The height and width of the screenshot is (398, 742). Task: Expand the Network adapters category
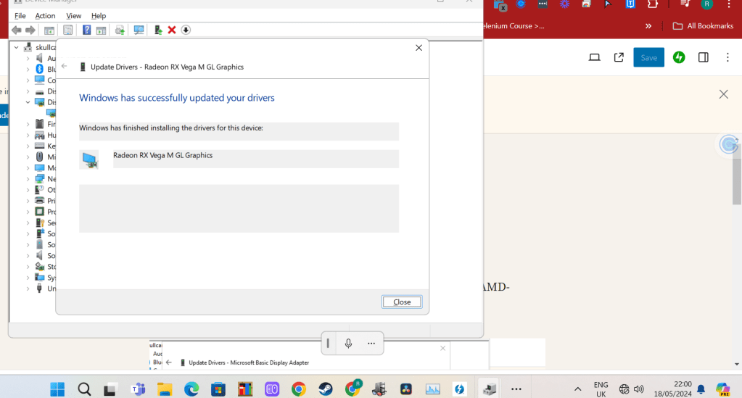click(x=28, y=179)
